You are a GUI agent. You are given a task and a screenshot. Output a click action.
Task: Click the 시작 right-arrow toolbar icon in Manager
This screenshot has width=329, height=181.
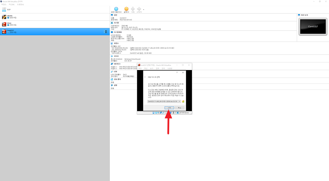[x=139, y=10]
